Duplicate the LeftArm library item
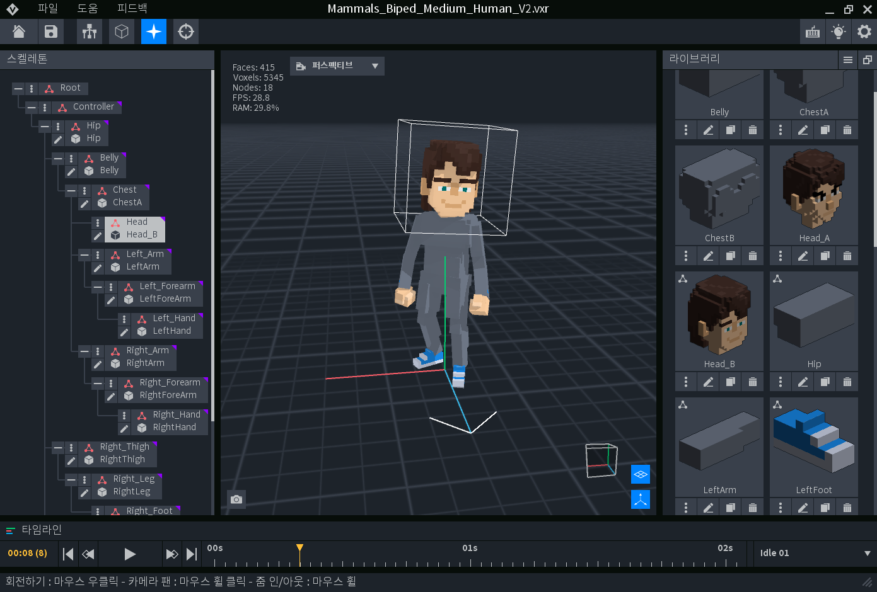Image resolution: width=877 pixels, height=592 pixels. [730, 508]
